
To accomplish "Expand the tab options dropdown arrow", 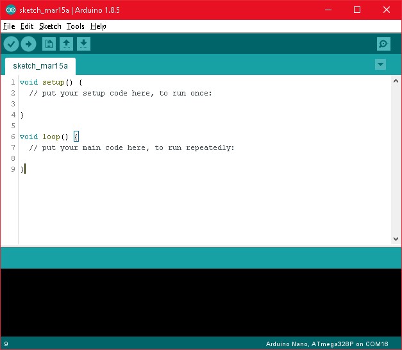I will point(380,64).
